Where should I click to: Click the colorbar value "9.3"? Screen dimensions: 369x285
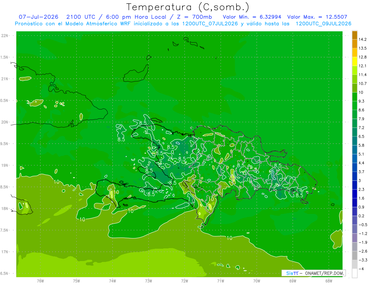pyautogui.click(x=362, y=101)
